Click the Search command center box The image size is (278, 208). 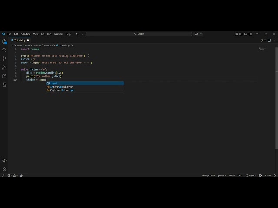click(x=139, y=34)
